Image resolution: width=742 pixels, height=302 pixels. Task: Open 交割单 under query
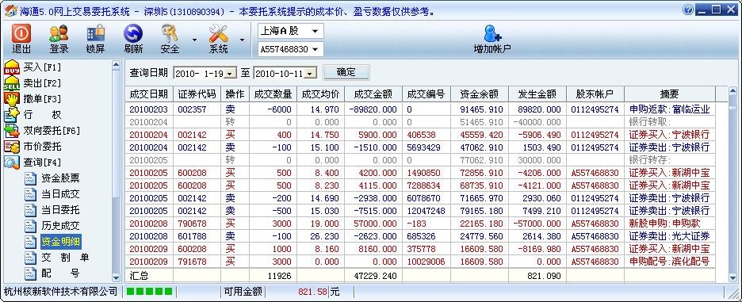pyautogui.click(x=57, y=258)
